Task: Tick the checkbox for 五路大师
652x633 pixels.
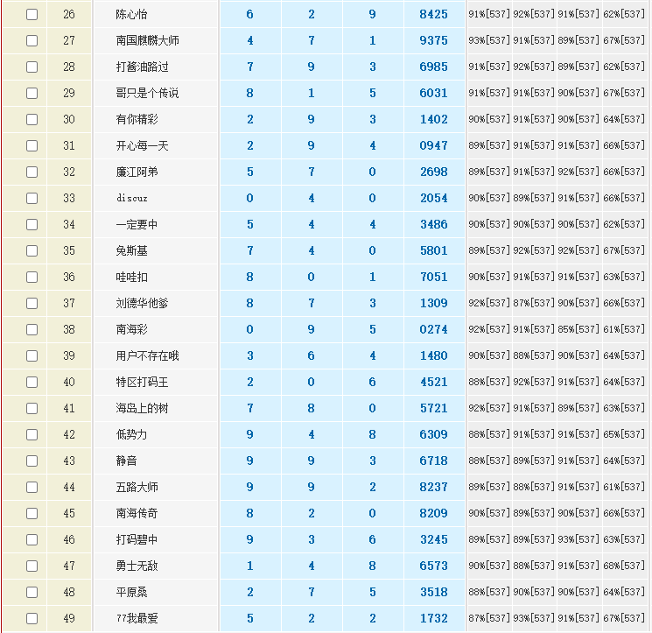Action: tap(32, 487)
